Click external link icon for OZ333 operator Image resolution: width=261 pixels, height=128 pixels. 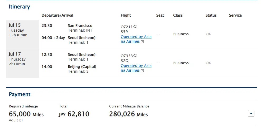[142, 71]
